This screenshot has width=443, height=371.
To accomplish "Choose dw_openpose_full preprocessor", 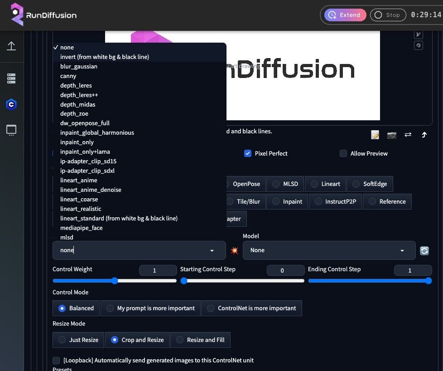I will [140, 123].
